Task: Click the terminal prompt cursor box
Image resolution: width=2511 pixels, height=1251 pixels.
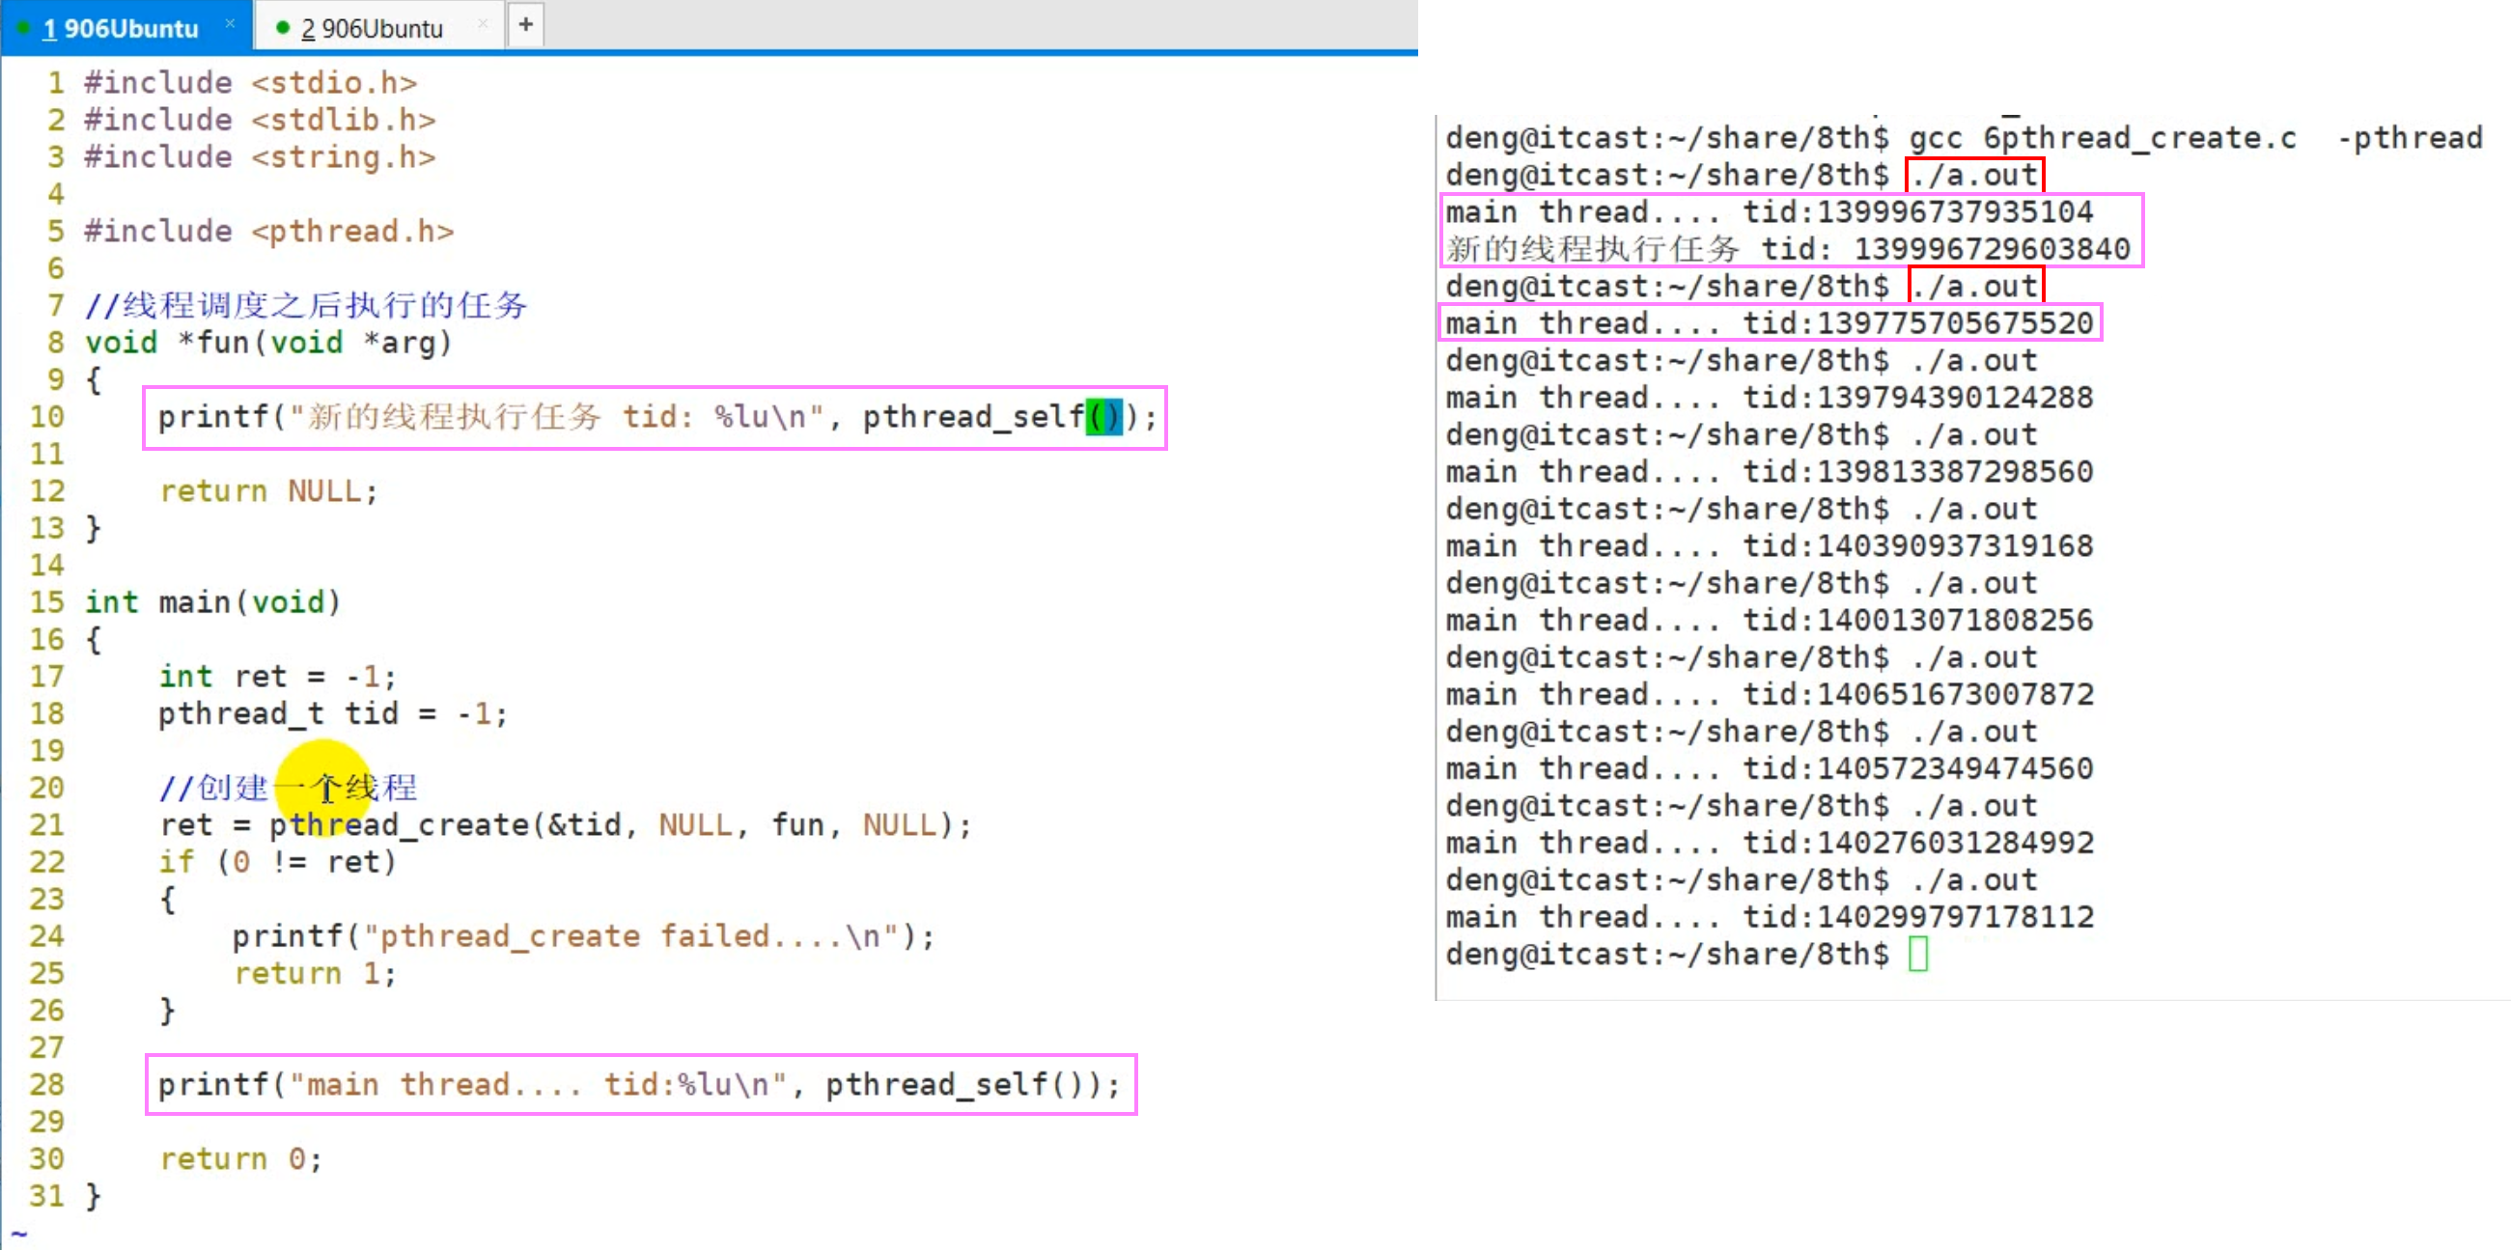Action: click(x=1917, y=953)
